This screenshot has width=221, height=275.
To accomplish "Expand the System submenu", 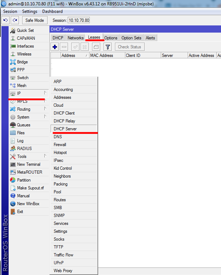I will tap(29, 117).
